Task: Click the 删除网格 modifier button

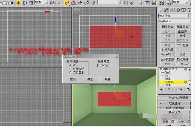Action: tap(167, 27)
